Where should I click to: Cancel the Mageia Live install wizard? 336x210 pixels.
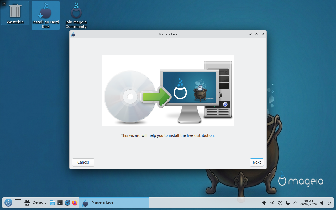[83, 162]
